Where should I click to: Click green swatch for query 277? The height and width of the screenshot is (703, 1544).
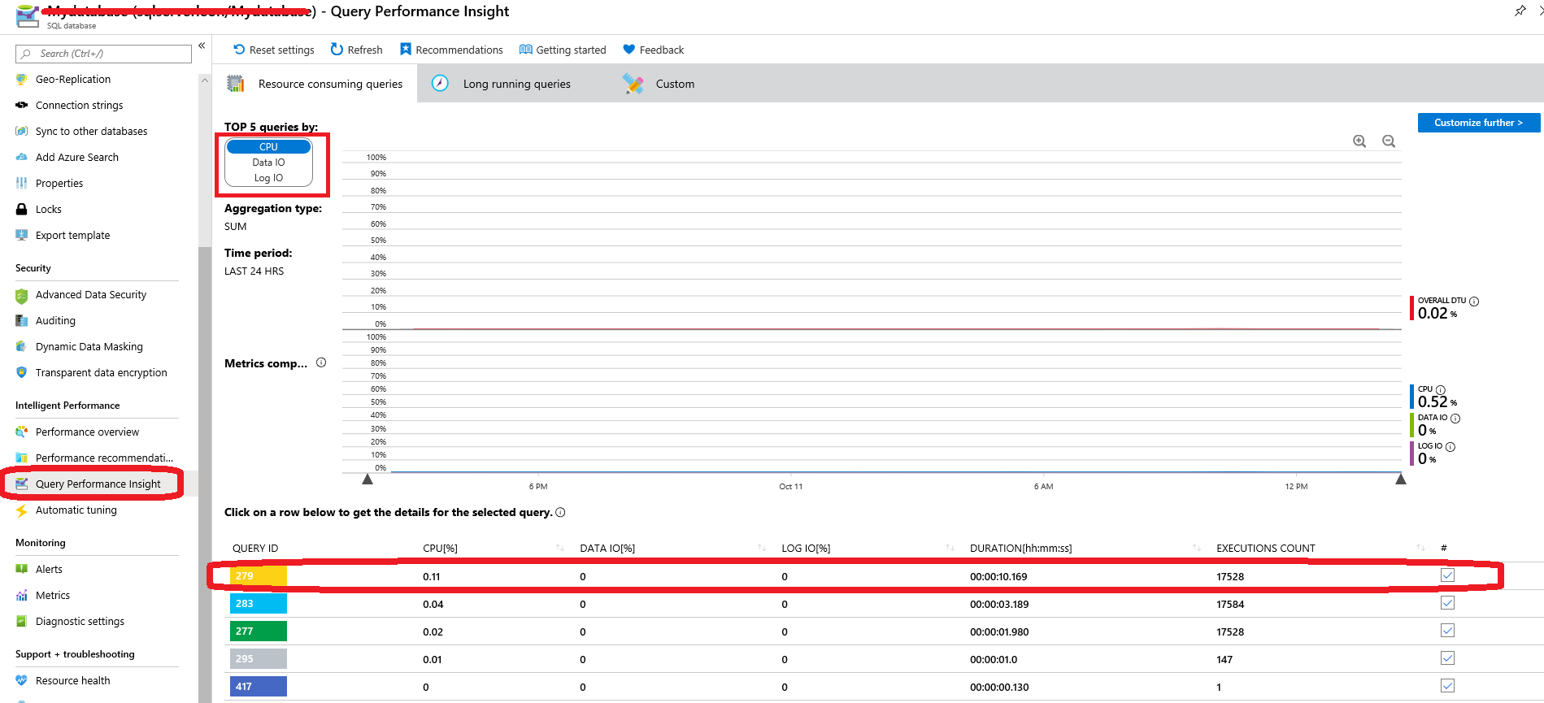pyautogui.click(x=259, y=631)
